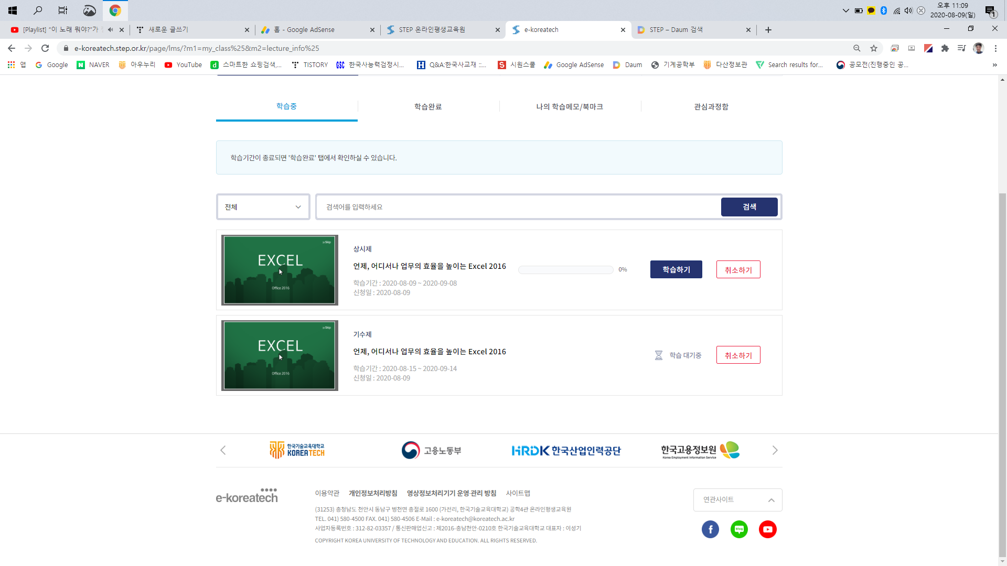
Task: Click 학습하기 button for Excel 2016 course
Action: coord(676,270)
